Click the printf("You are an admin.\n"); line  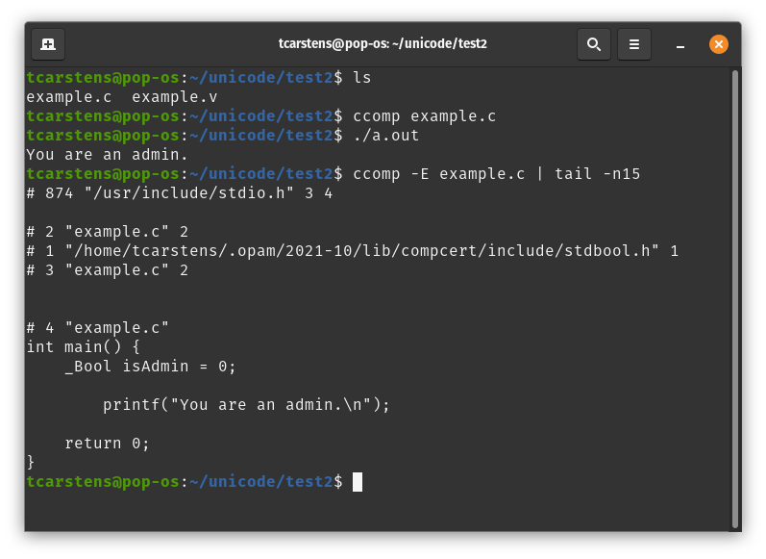[246, 405]
